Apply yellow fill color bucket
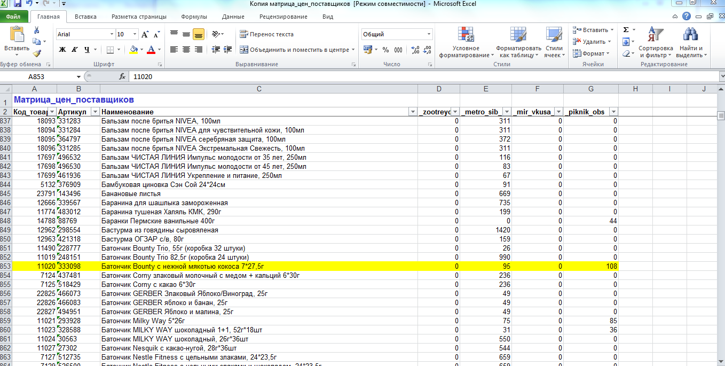 (x=133, y=50)
